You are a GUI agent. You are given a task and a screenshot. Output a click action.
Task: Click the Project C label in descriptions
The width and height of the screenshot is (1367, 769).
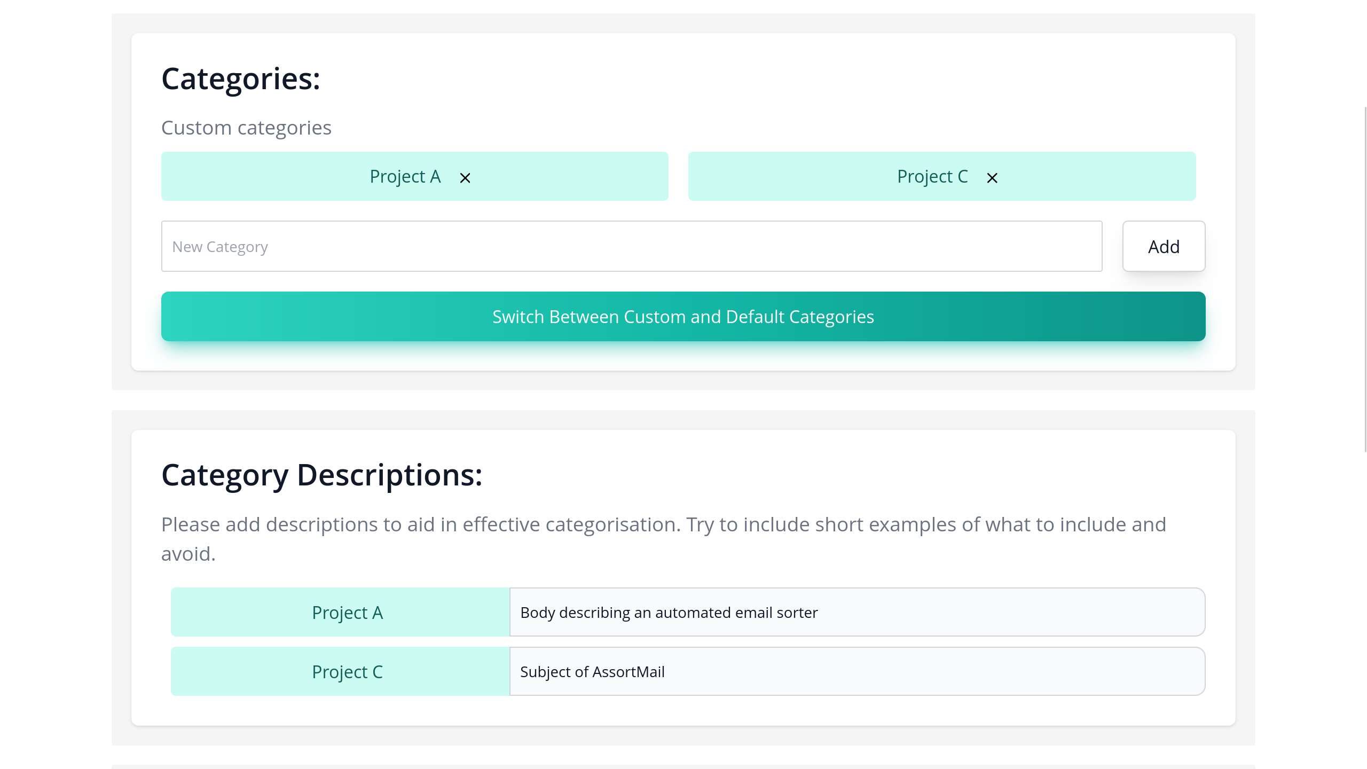pos(347,671)
